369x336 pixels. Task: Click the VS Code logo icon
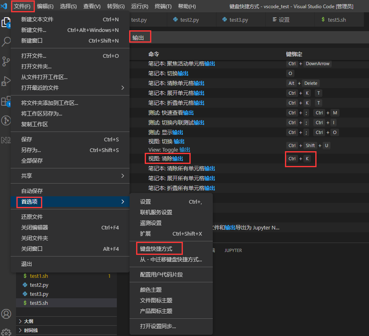(x=4, y=6)
